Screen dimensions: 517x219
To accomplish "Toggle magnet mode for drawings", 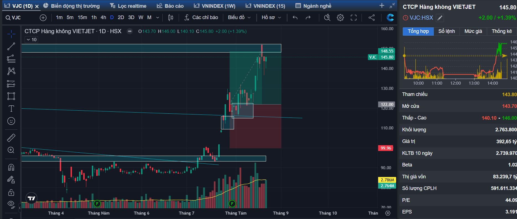I will 11,167.
